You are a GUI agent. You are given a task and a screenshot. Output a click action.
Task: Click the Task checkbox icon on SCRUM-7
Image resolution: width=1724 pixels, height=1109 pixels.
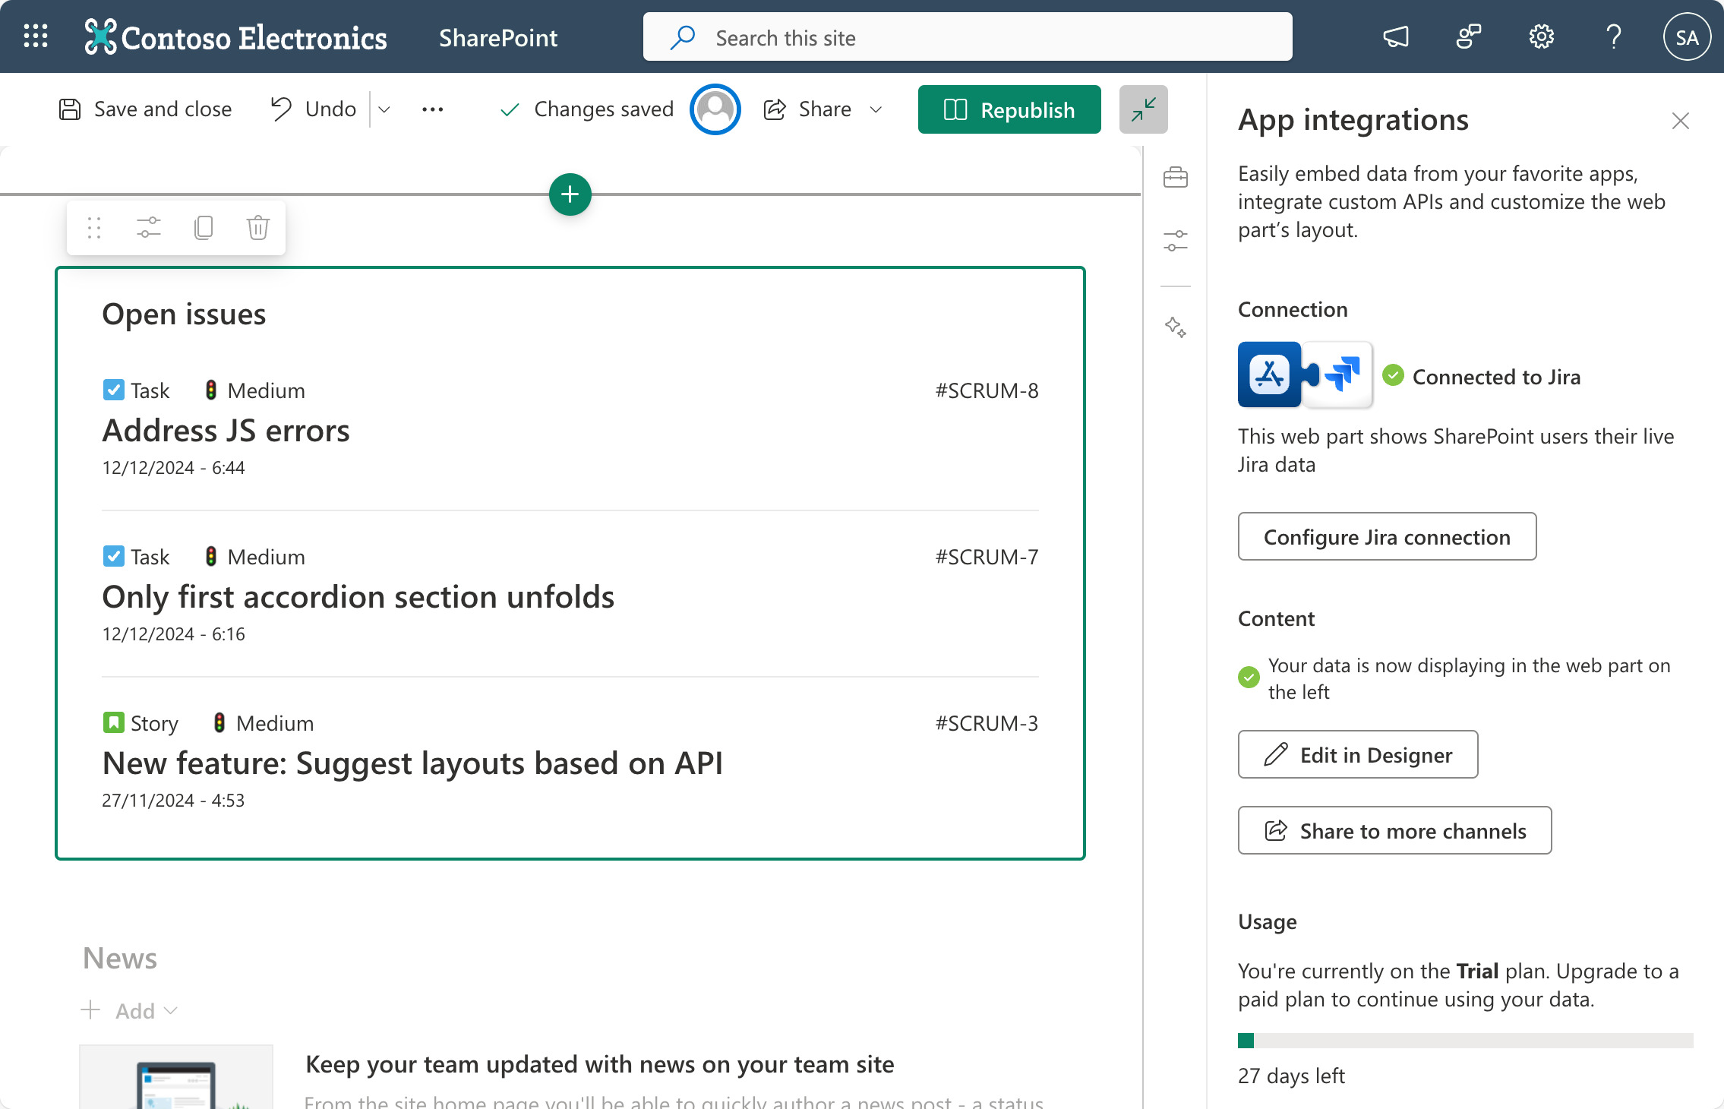click(114, 557)
